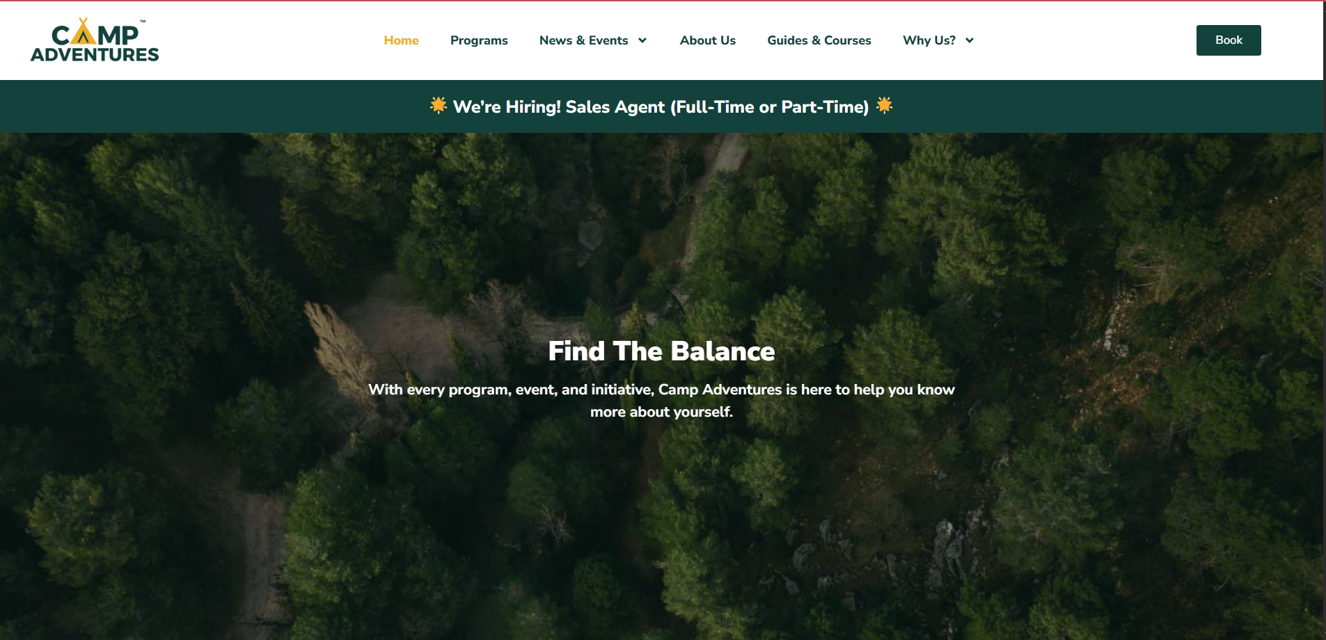Image resolution: width=1326 pixels, height=640 pixels.
Task: Open the Guides & Courses link
Action: pyautogui.click(x=819, y=40)
